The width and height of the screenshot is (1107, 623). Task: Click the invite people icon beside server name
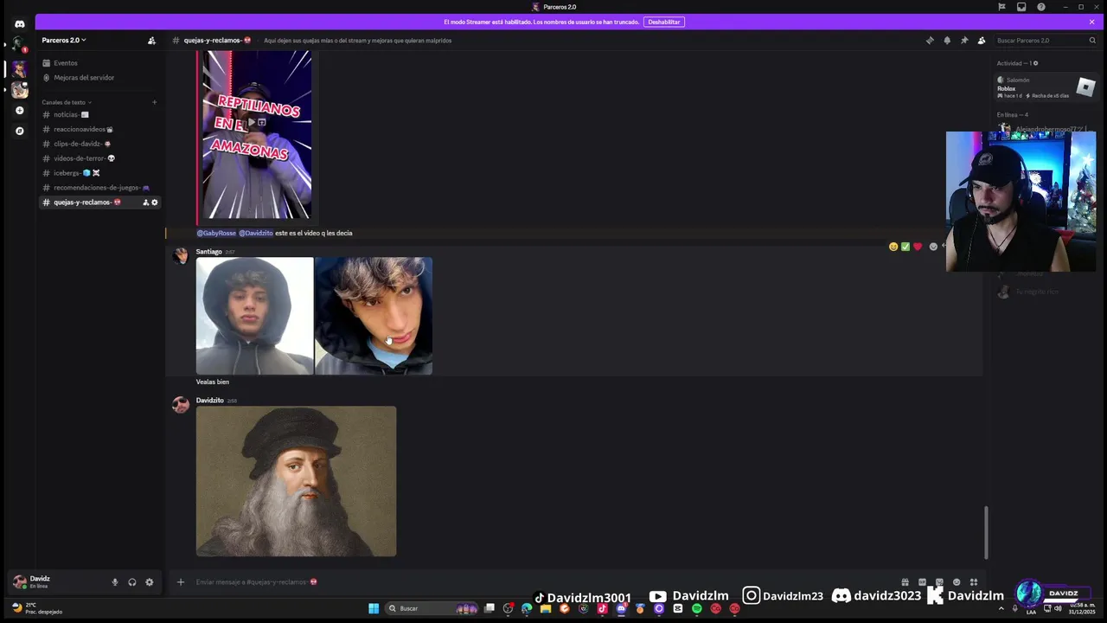pyautogui.click(x=151, y=40)
